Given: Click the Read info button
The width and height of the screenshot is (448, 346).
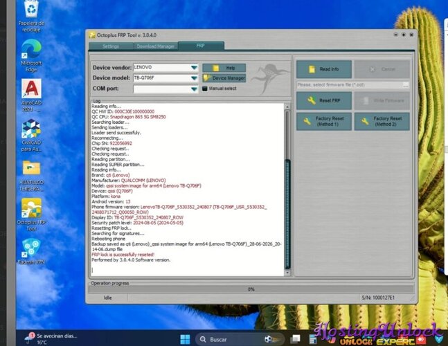Looking at the screenshot, I should tap(324, 69).
